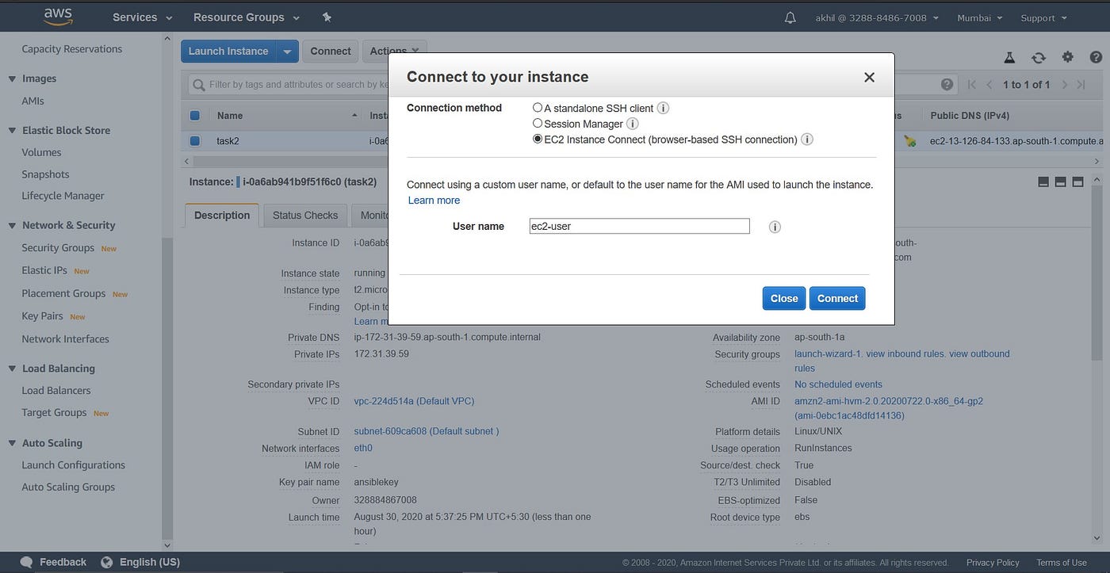This screenshot has width=1110, height=573.
Task: Open the help question mark icon
Action: (x=1096, y=57)
